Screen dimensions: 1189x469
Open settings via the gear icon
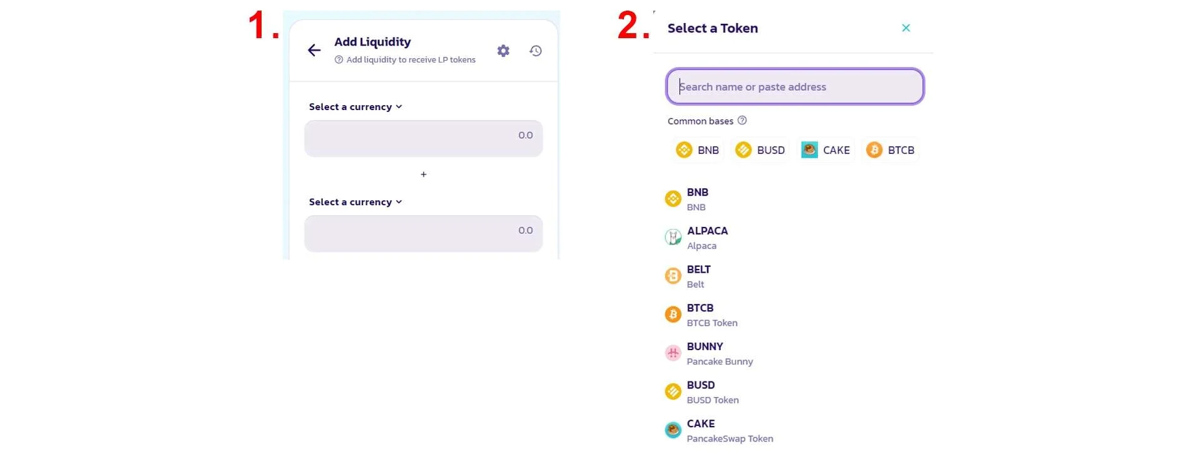(503, 51)
